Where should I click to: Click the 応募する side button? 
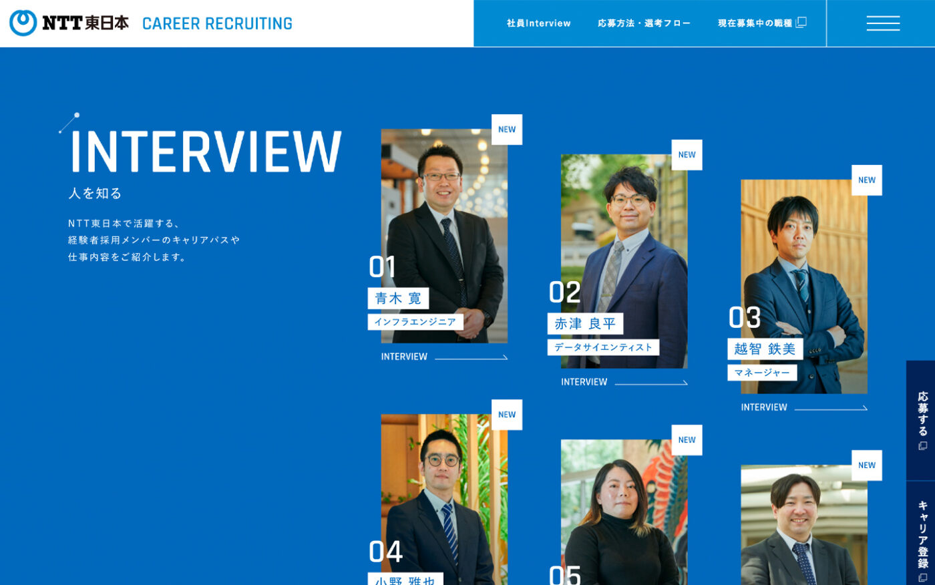point(921,421)
